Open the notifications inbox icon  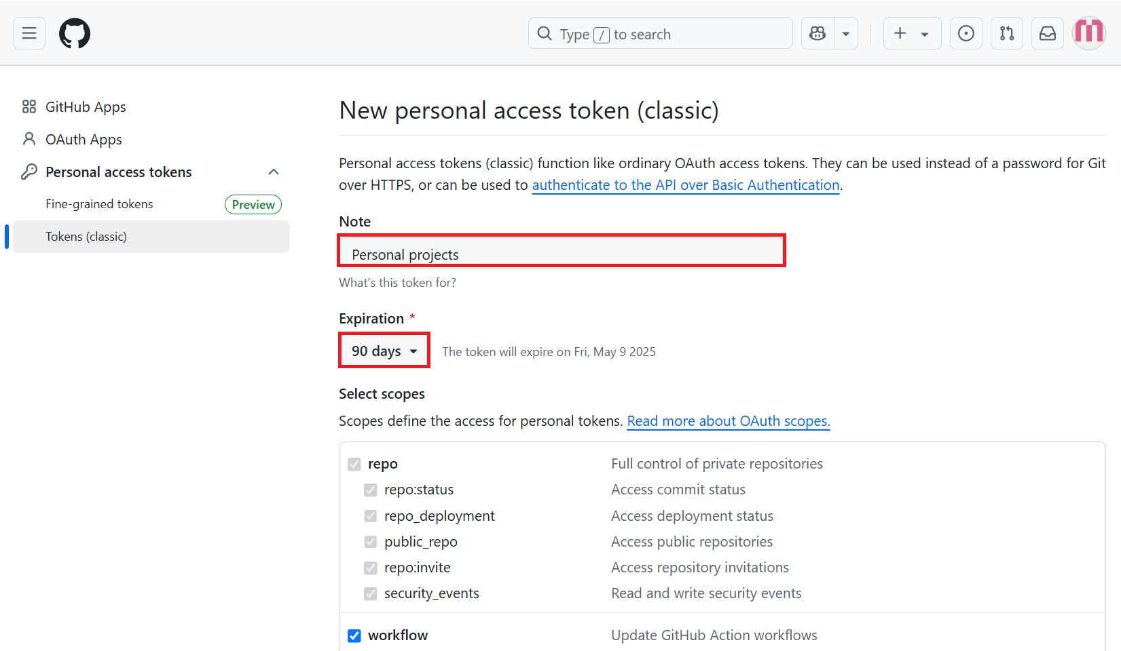(x=1047, y=33)
